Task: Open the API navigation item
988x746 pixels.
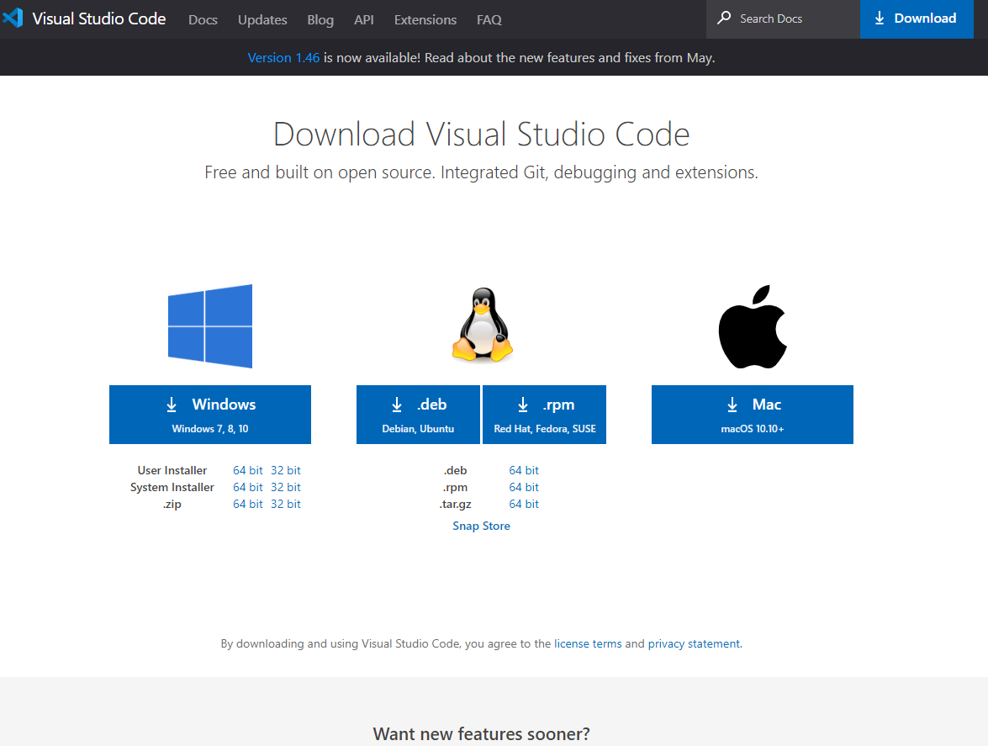Action: point(363,19)
